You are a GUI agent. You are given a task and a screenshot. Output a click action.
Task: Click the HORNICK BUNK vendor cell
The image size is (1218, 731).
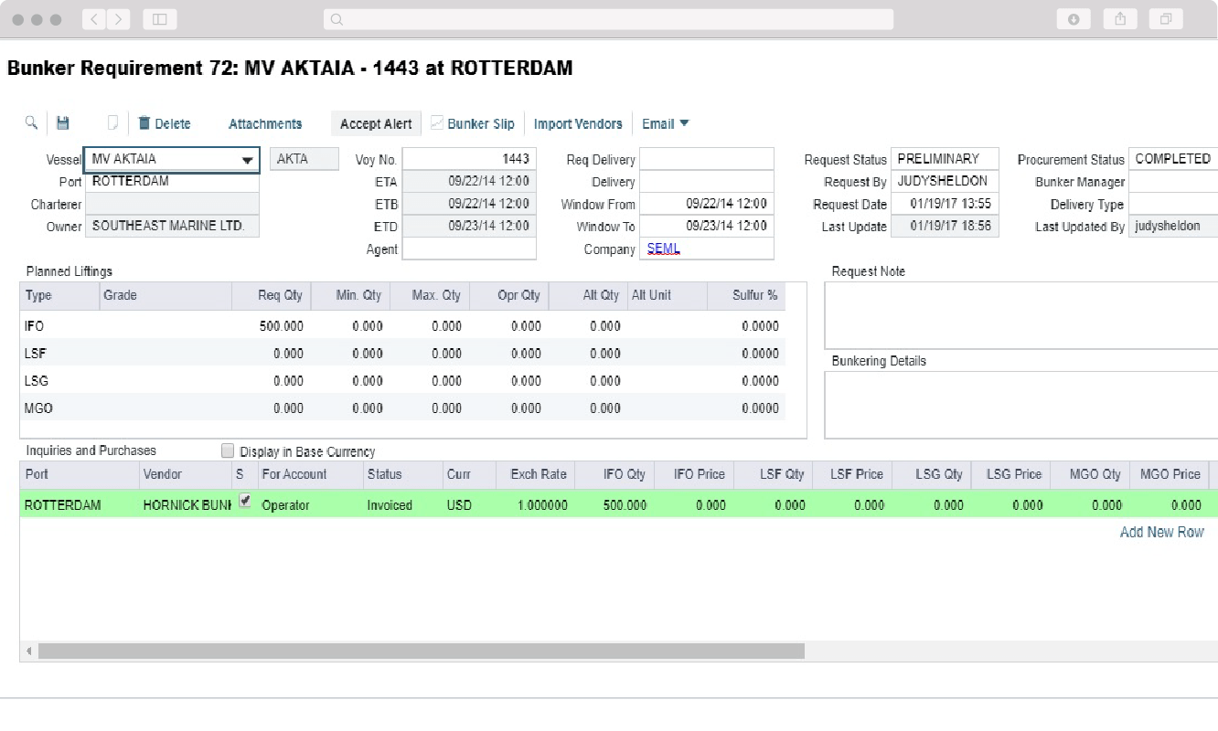[186, 504]
